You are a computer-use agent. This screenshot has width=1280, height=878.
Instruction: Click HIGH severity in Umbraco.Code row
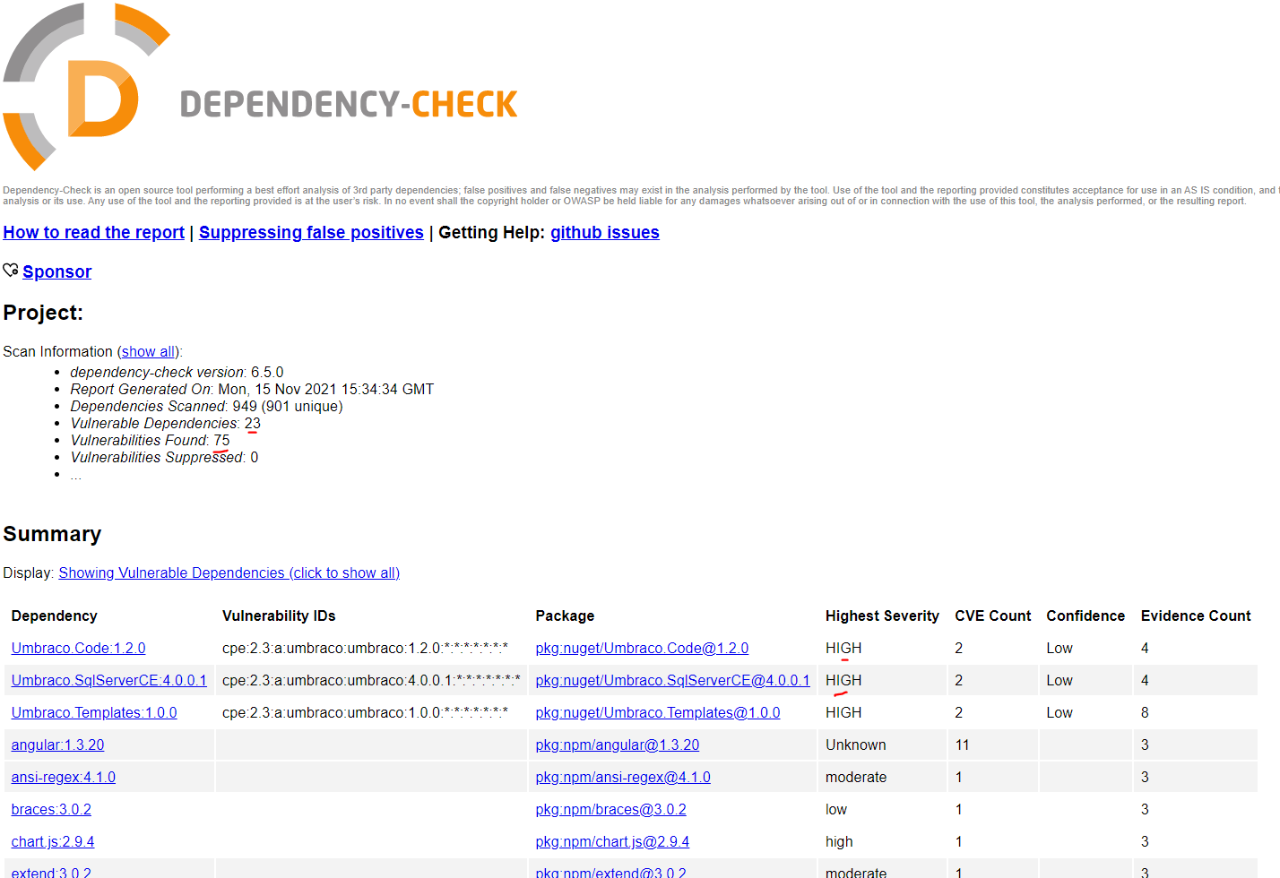[x=843, y=648]
